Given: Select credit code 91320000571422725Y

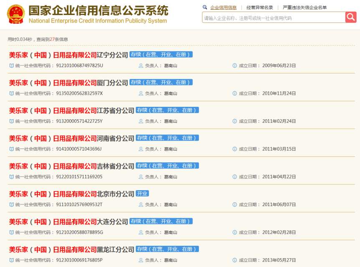Looking at the screenshot, I should click(x=79, y=121).
